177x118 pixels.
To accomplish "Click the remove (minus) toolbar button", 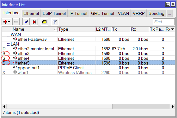I will (16, 22).
